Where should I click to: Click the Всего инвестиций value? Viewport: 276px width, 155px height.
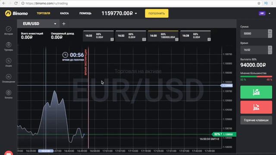(27, 37)
